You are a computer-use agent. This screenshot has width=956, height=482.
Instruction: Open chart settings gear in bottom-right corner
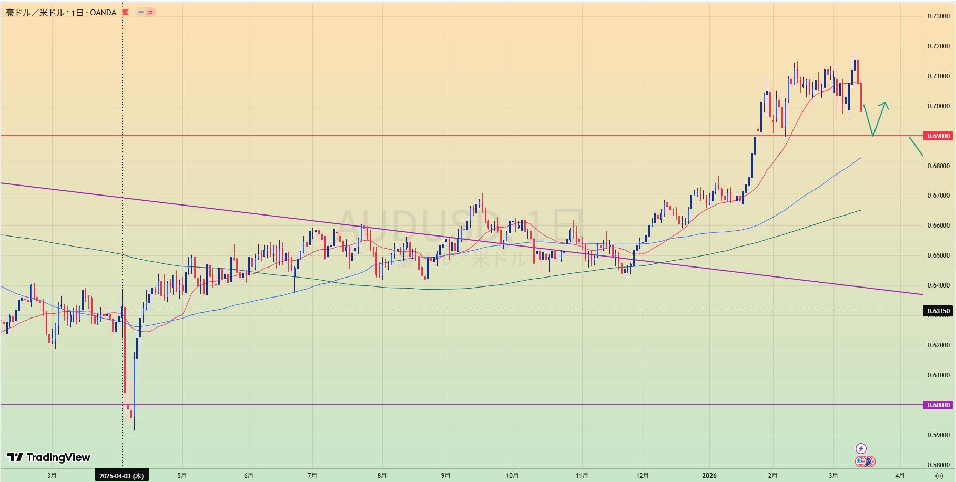click(939, 476)
